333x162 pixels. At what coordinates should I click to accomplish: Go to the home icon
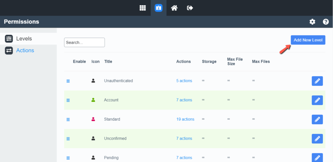coord(174,8)
